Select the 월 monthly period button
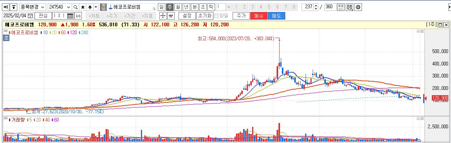This screenshot has width=451, height=143. coord(178,7)
